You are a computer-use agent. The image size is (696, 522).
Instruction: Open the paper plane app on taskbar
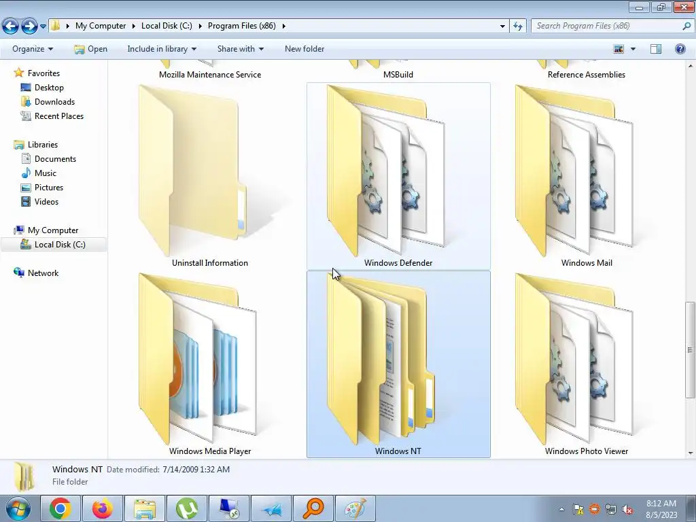(271, 508)
